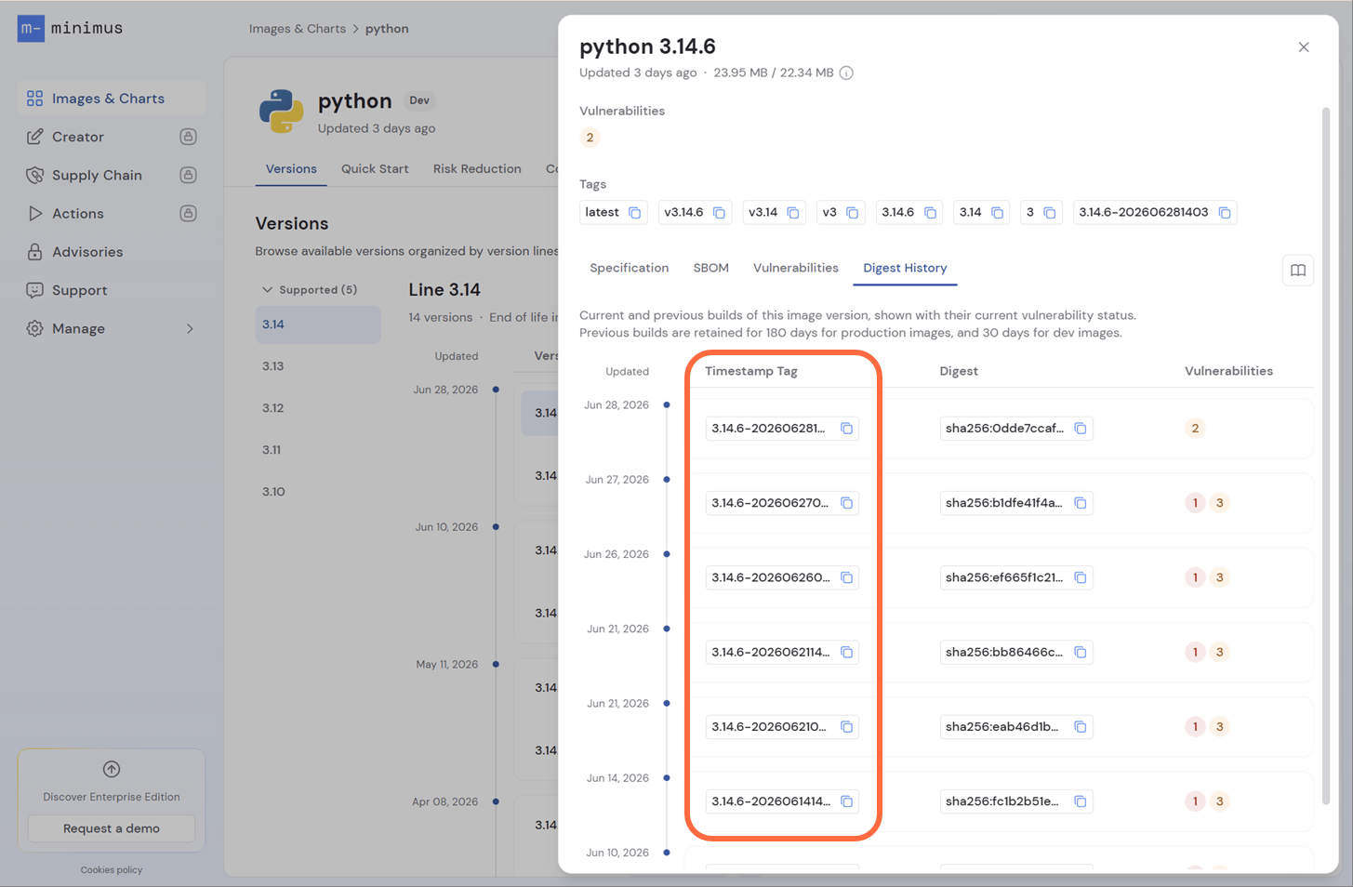Copy the latest tag
1353x887 pixels.
coord(634,213)
